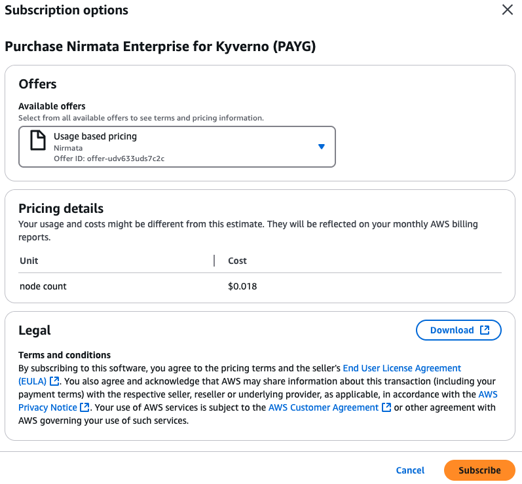Close the Subscription options dialog
Viewport: 522px width, 484px height.
tap(507, 10)
